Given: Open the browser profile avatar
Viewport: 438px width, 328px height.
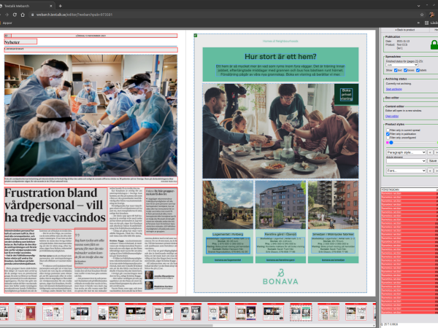Looking at the screenshot, I should pyautogui.click(x=432, y=15).
